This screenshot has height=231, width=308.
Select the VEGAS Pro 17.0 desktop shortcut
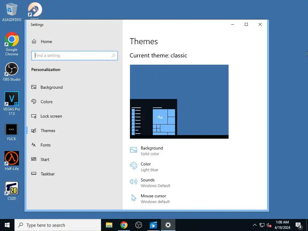click(12, 103)
